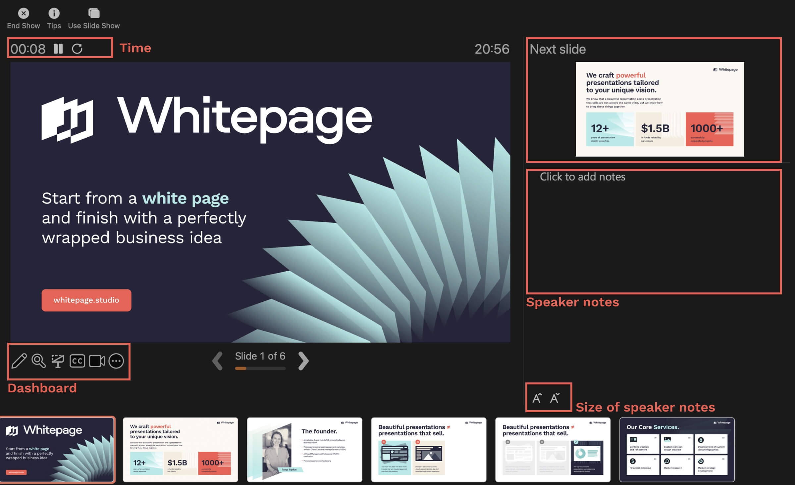Turn off the camera feed
This screenshot has height=485, width=795.
click(x=97, y=361)
